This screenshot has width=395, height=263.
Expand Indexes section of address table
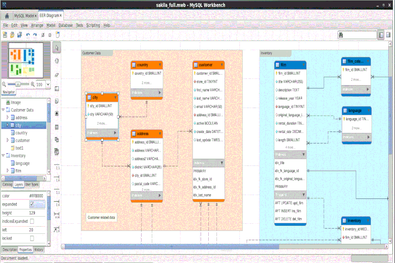(x=160, y=195)
